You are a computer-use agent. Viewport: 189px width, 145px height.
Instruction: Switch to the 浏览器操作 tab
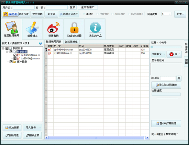click(x=71, y=42)
